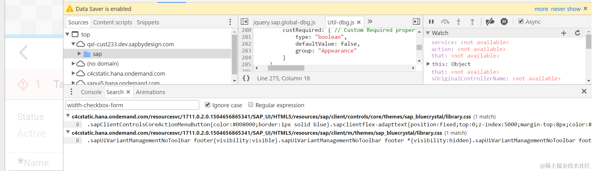Select the (no domain) cloud icon
The width and height of the screenshot is (592, 171).
(81, 63)
